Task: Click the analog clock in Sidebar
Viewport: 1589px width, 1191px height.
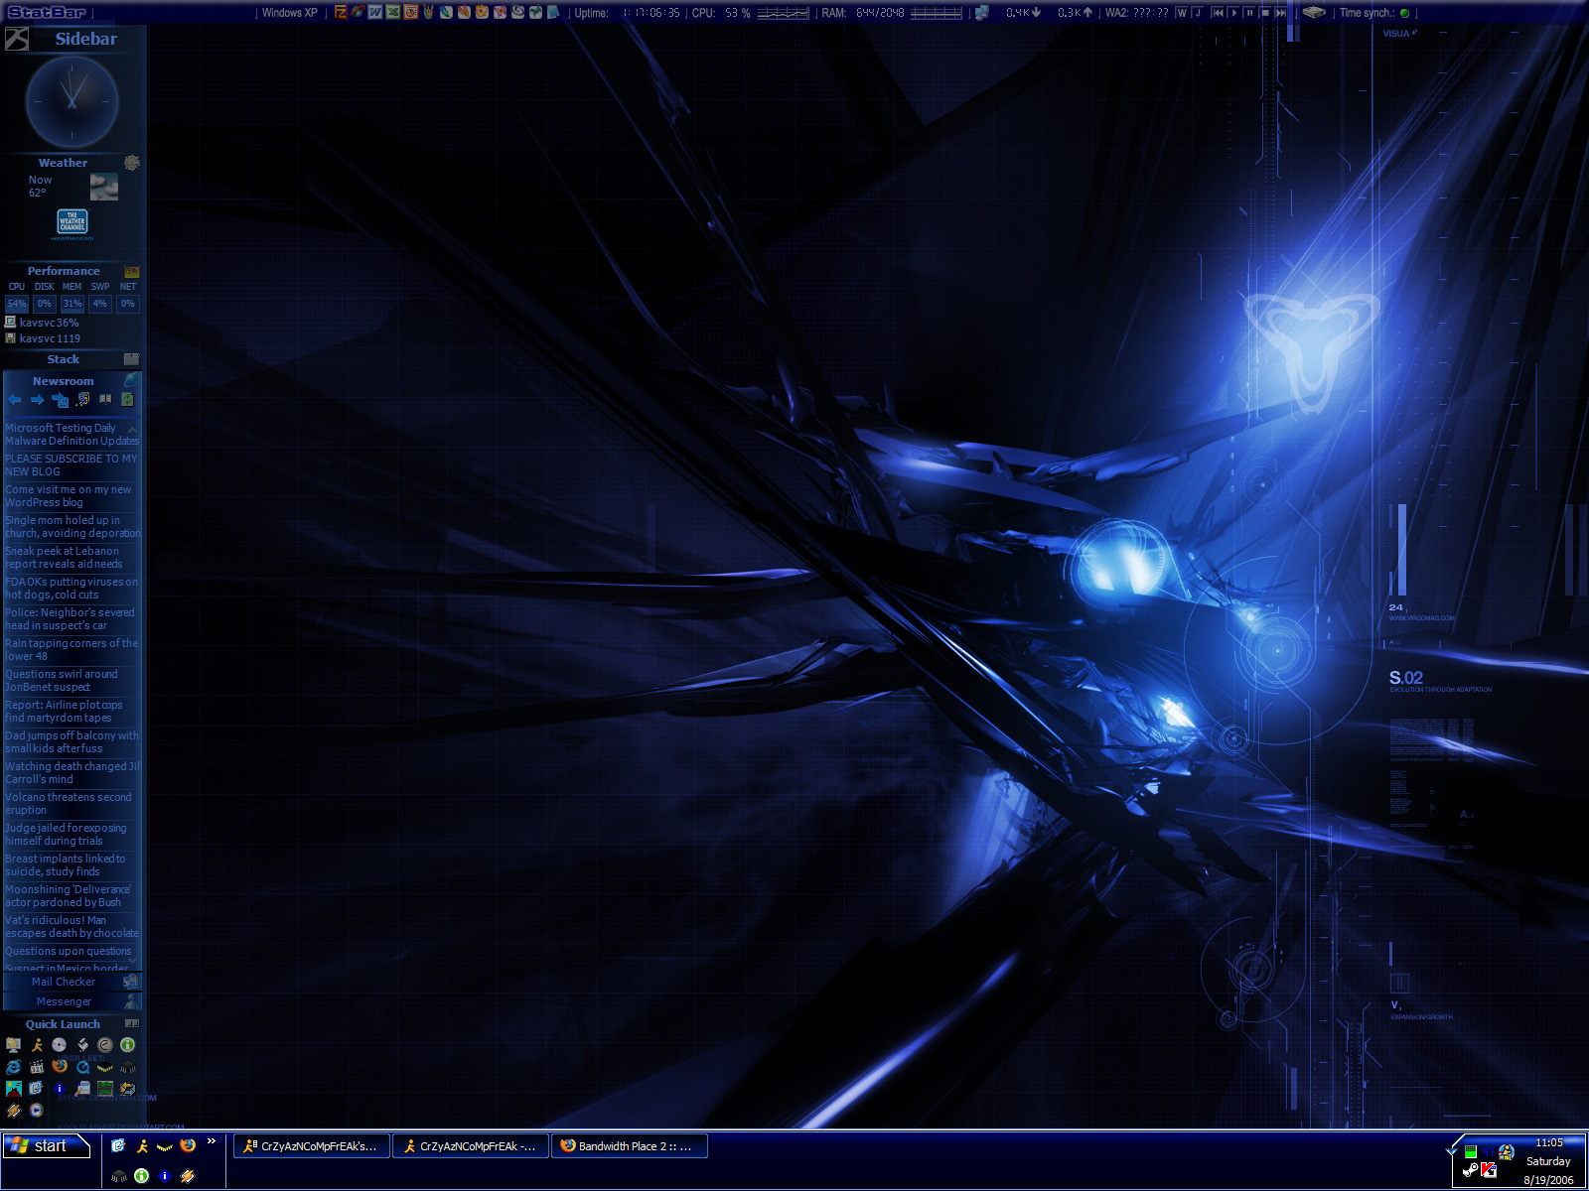Action: point(72,101)
